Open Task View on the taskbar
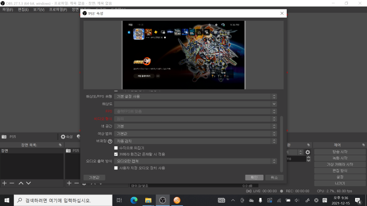Viewport: 367px width, 206px height. pyautogui.click(x=119, y=200)
